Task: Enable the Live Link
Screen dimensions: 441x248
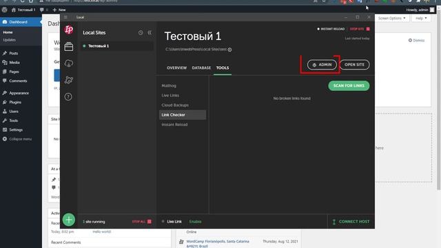Action: pos(195,222)
